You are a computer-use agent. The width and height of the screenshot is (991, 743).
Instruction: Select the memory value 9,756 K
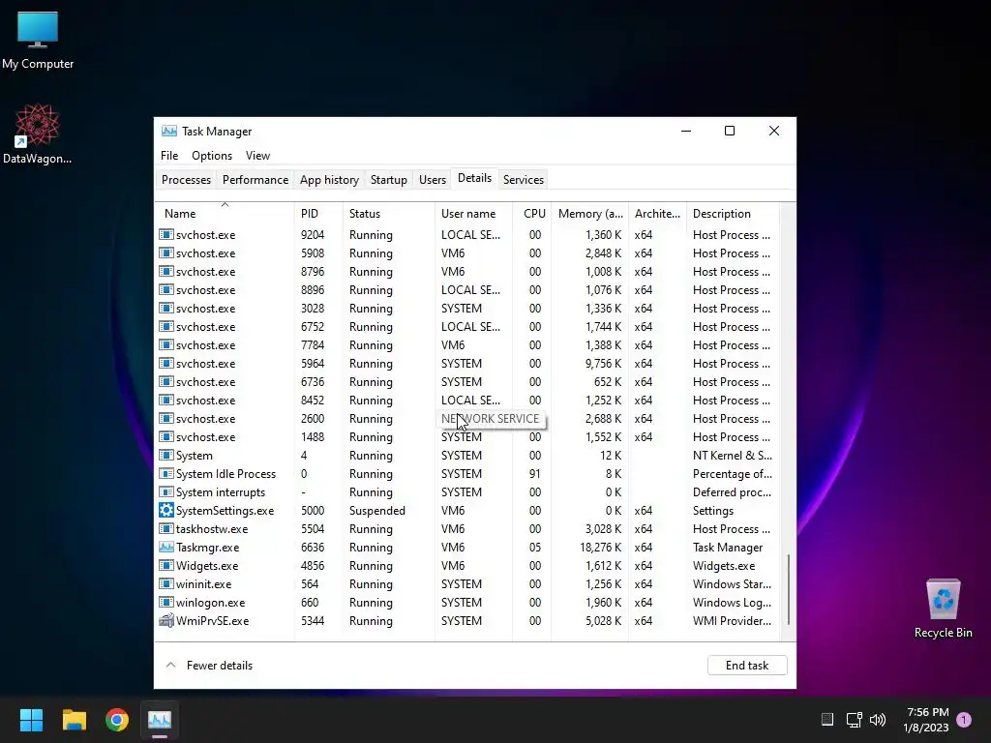[604, 364]
